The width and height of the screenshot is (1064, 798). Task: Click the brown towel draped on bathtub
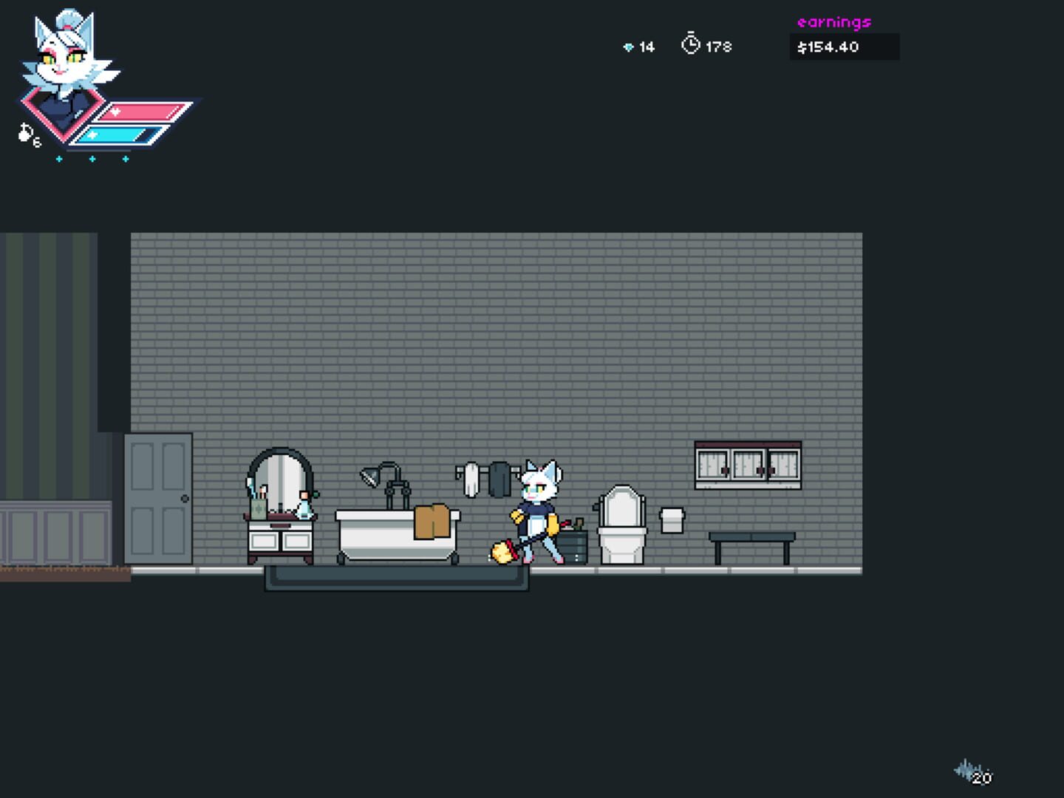click(x=432, y=521)
